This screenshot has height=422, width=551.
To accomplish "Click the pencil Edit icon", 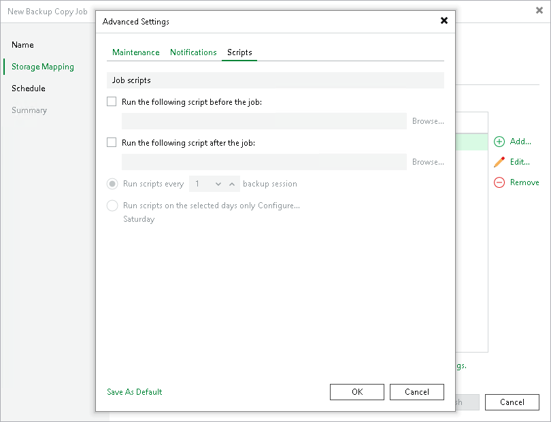I will coord(499,162).
